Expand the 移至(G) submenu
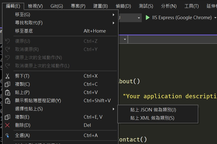The height and width of the screenshot is (144, 217). (x=60, y=14)
